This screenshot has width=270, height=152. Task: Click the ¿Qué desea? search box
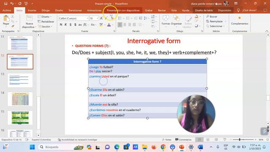(x=249, y=10)
